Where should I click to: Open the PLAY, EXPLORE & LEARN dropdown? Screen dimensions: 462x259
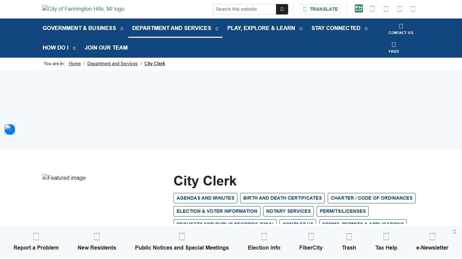click(x=261, y=28)
